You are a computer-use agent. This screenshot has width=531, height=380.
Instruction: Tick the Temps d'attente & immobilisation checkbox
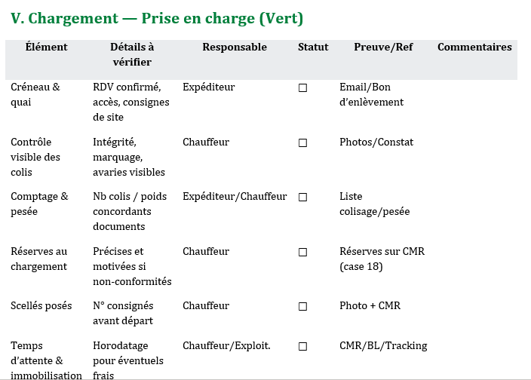pyautogui.click(x=302, y=346)
